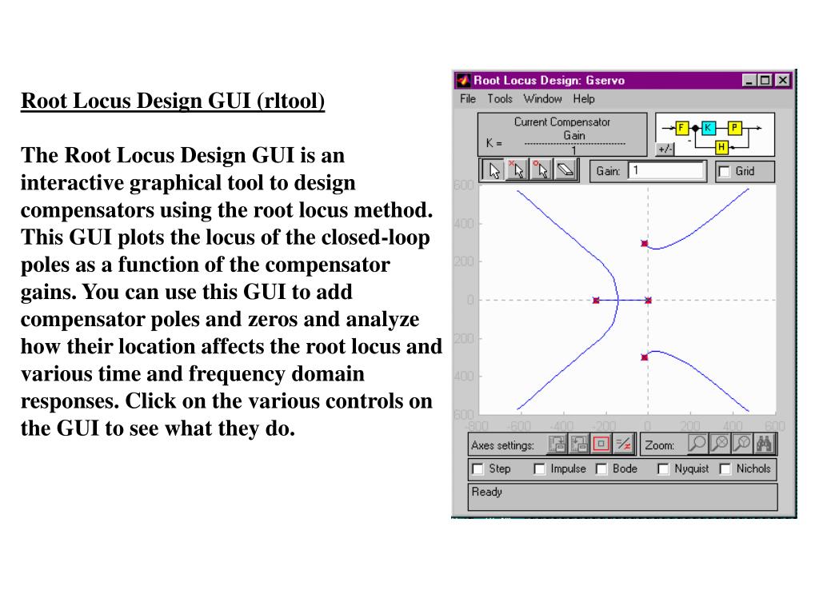Click the Ready status text

point(487,492)
